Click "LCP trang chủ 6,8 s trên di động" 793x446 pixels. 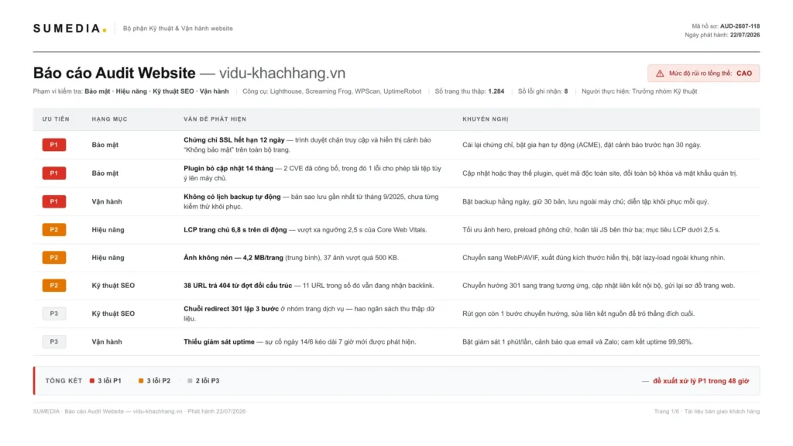(235, 229)
